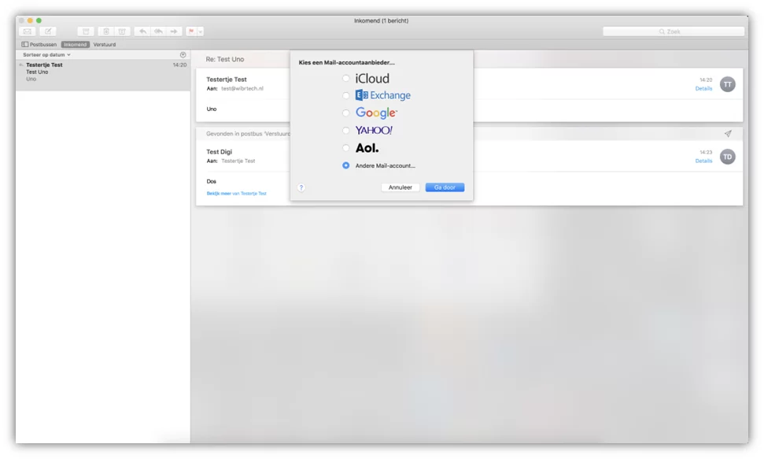Click the Ga door button
Viewport: 764px width, 459px height.
[x=445, y=187]
